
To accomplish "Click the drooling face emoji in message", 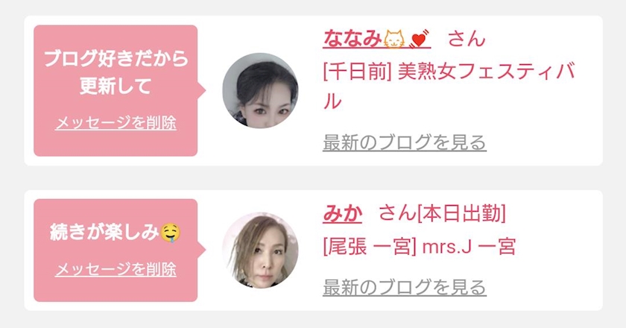I will click(171, 233).
